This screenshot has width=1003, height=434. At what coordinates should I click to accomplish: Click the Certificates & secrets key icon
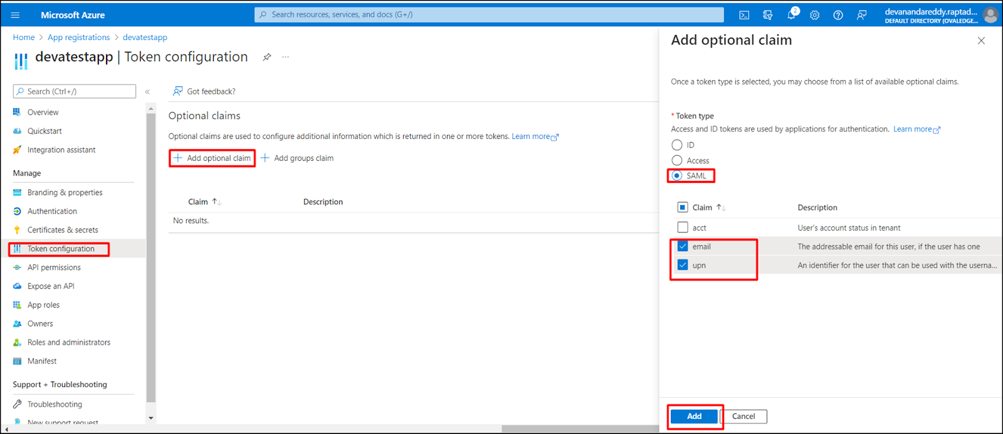point(17,230)
